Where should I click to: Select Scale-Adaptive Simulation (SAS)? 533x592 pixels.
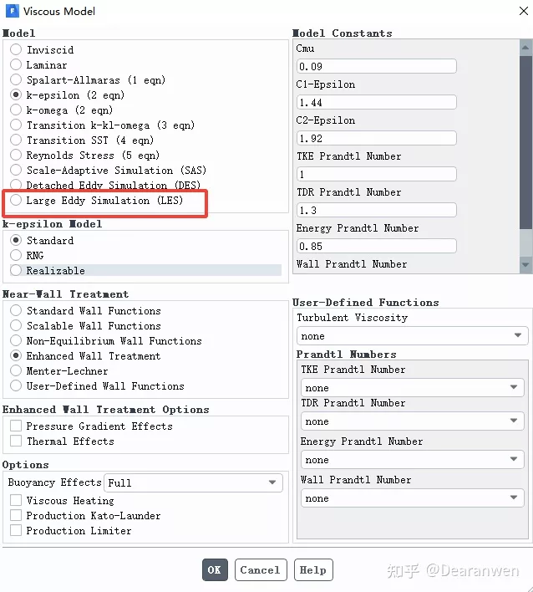(16, 171)
